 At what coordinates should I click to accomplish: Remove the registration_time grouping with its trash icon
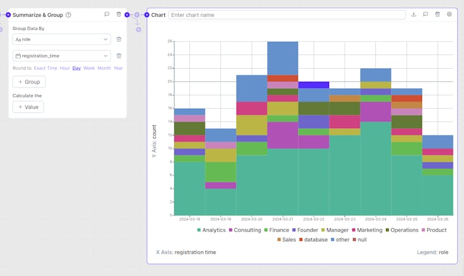(119, 56)
